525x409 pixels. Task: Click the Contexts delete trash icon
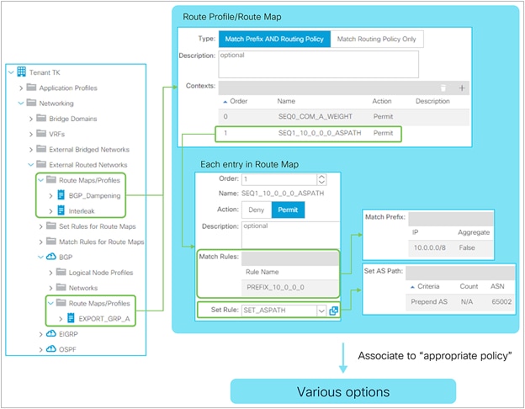pos(443,88)
